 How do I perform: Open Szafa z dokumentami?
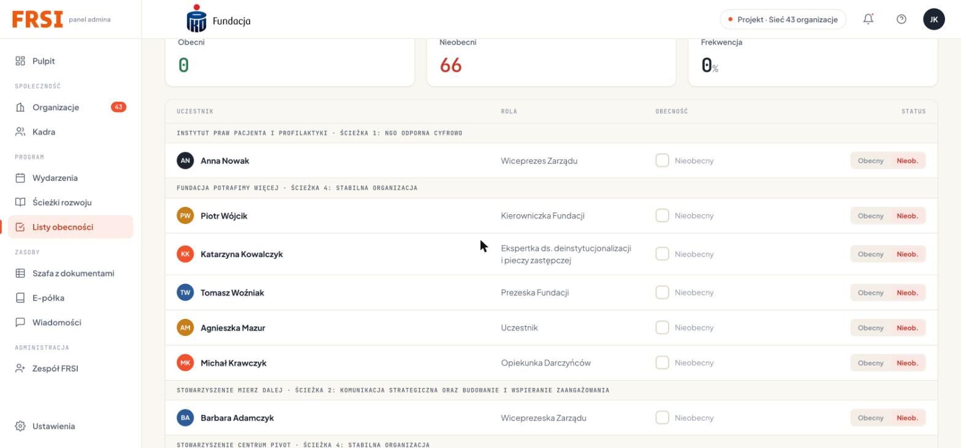tap(70, 274)
